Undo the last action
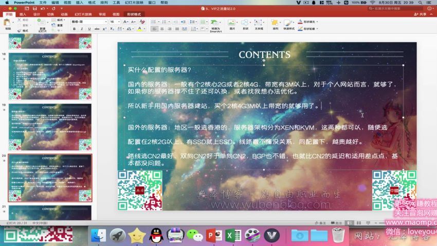Screen dimensions: 437x246 43,9
